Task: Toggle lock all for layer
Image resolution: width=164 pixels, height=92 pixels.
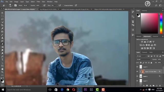Action: pyautogui.click(x=151, y=63)
